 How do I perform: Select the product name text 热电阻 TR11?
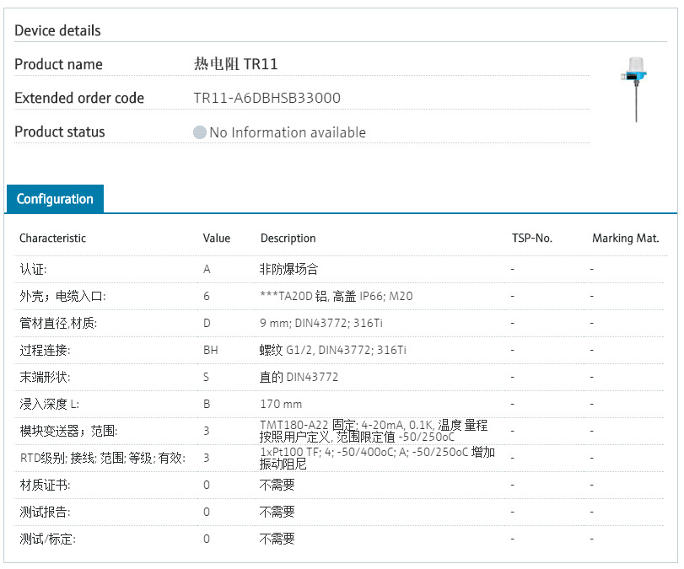[x=235, y=64]
